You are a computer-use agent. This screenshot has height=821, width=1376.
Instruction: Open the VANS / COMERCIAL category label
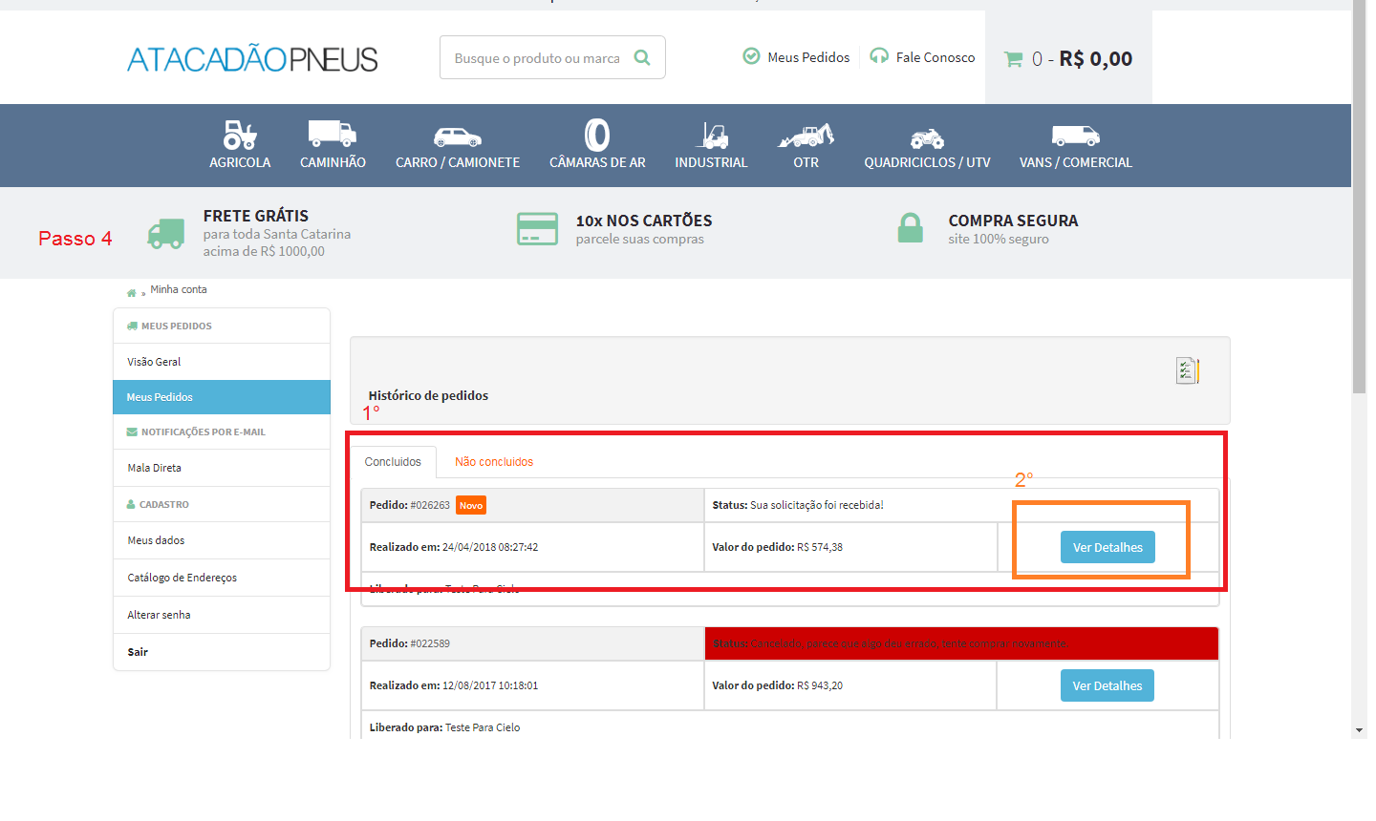pos(1076,162)
